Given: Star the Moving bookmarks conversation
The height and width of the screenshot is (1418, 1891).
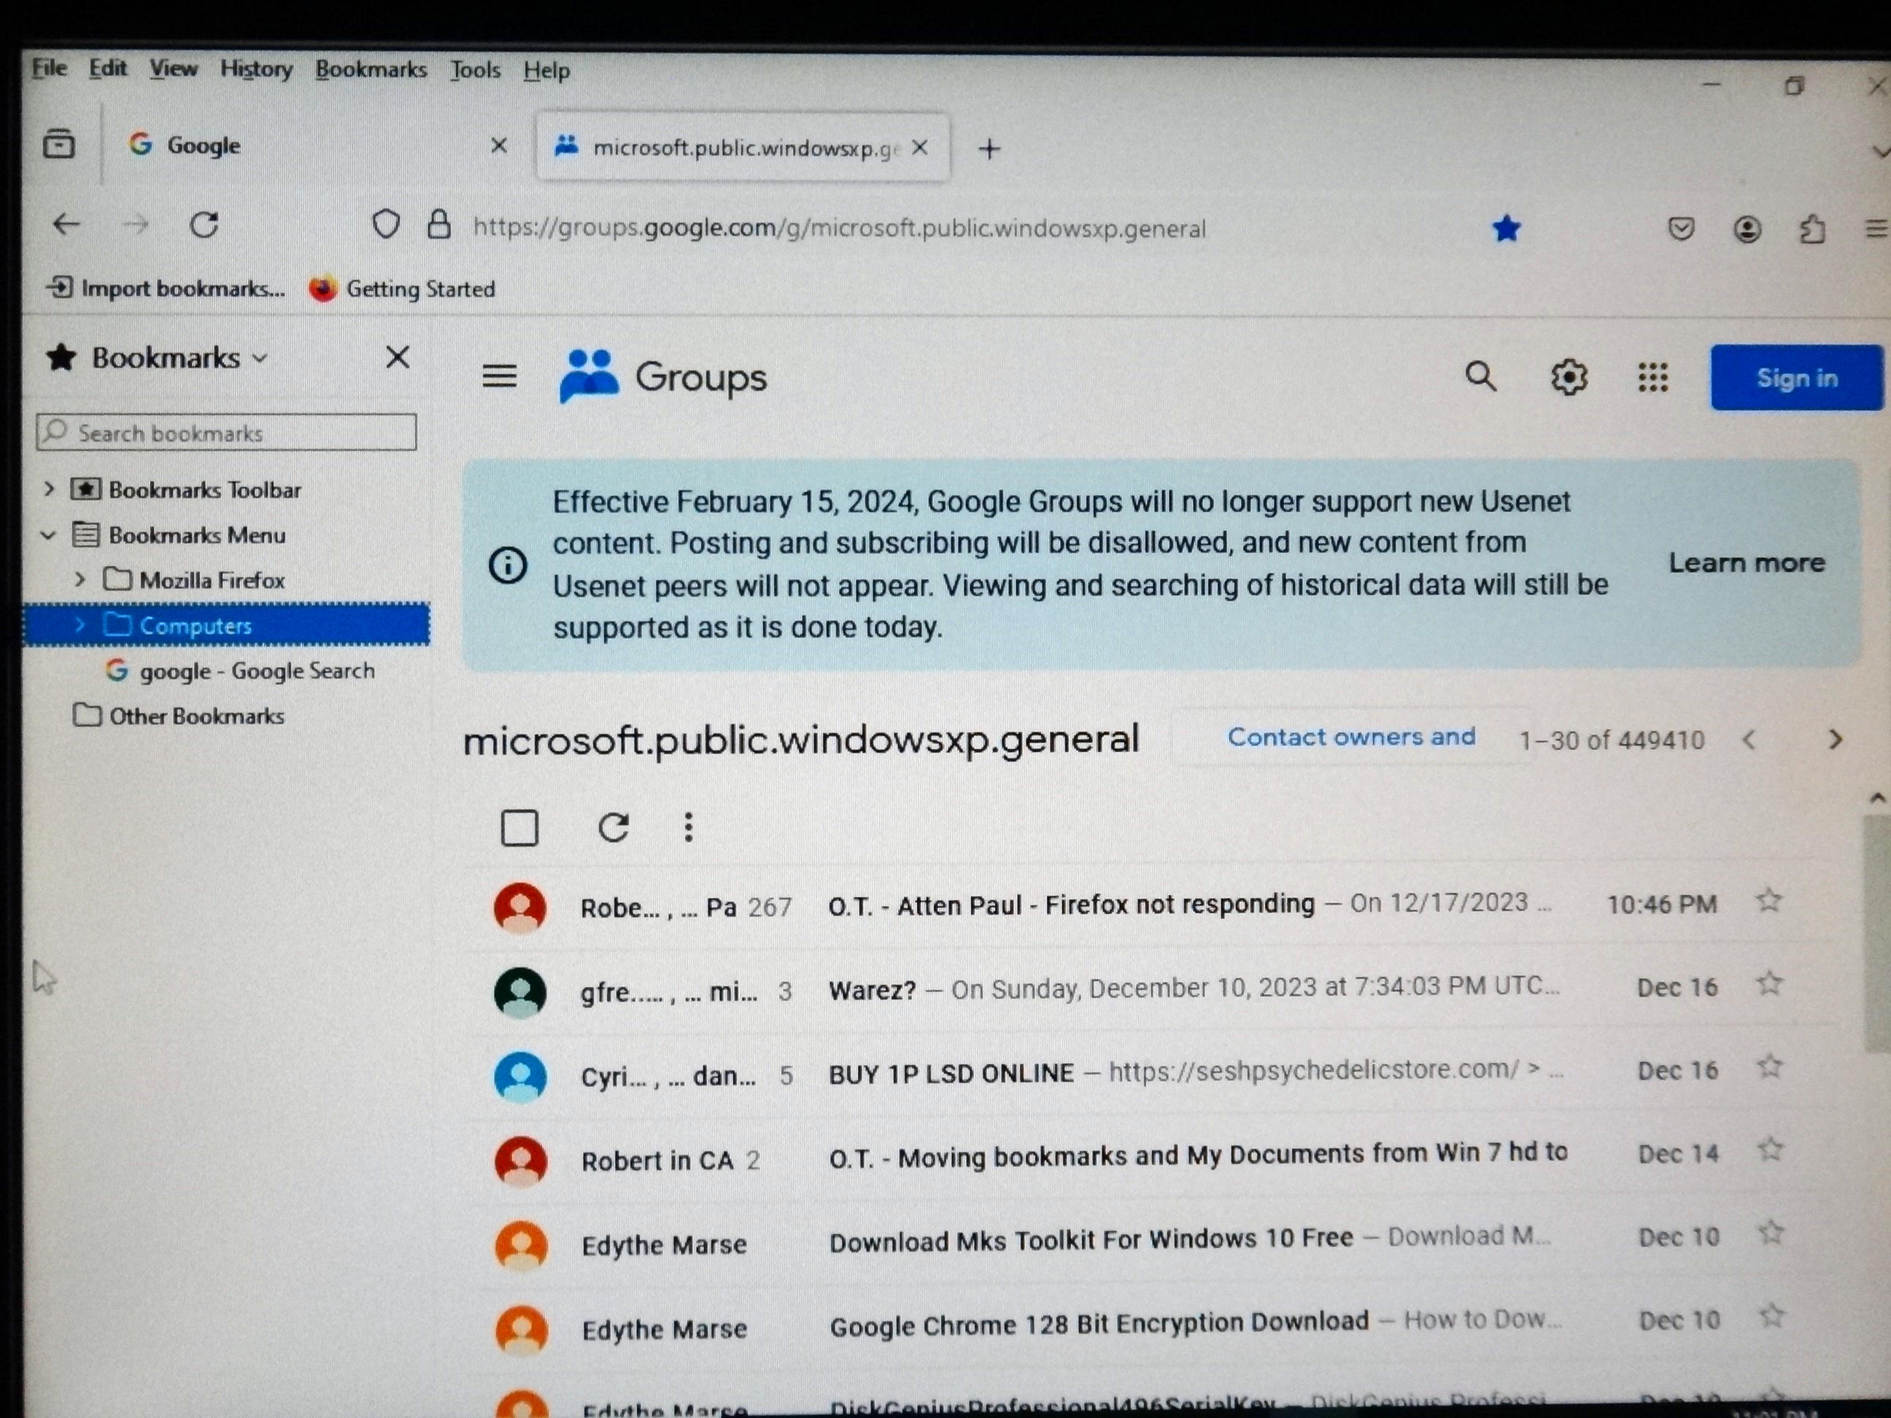Looking at the screenshot, I should [1771, 1150].
